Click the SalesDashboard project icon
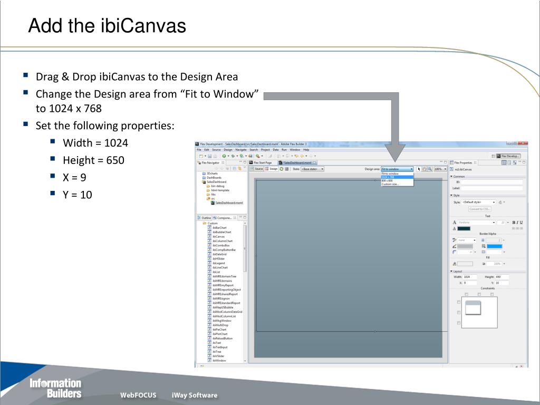Image resolution: width=540 pixels, height=405 pixels. click(204, 182)
